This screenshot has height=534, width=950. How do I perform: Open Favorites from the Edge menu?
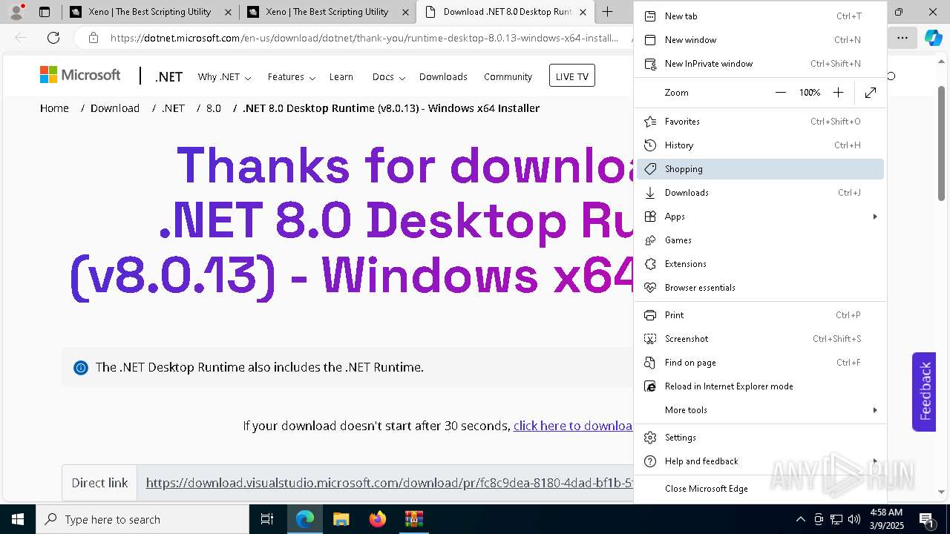(x=760, y=122)
